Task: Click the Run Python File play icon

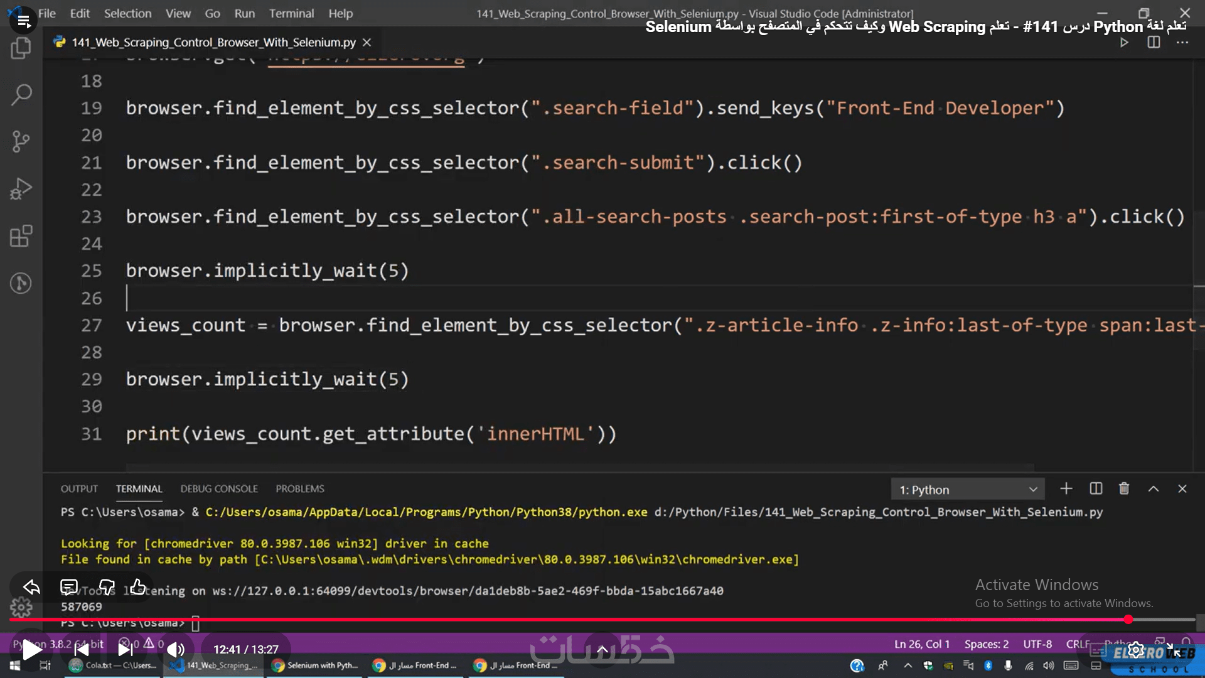Action: (1124, 43)
